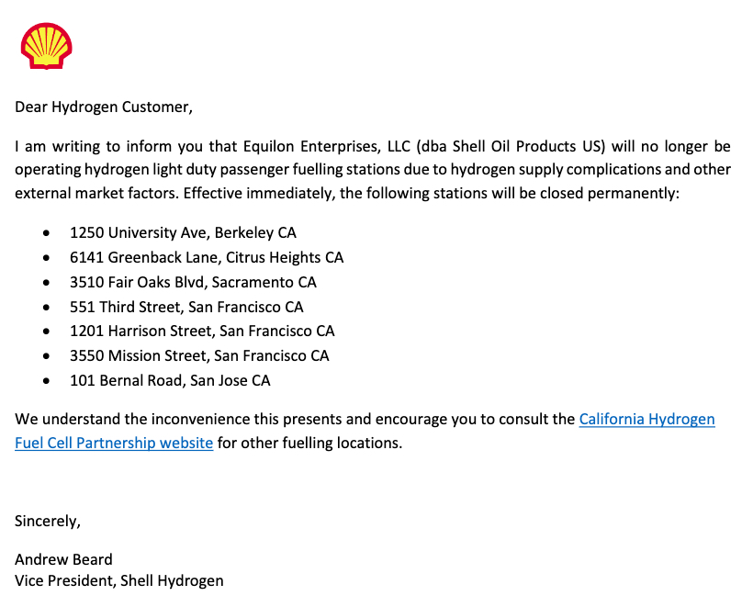The height and width of the screenshot is (607, 742).
Task: Click the Dear Hydrogen Customer greeting
Action: tap(104, 107)
